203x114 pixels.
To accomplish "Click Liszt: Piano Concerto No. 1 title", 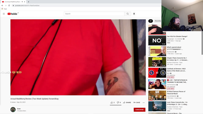I will (177, 103).
